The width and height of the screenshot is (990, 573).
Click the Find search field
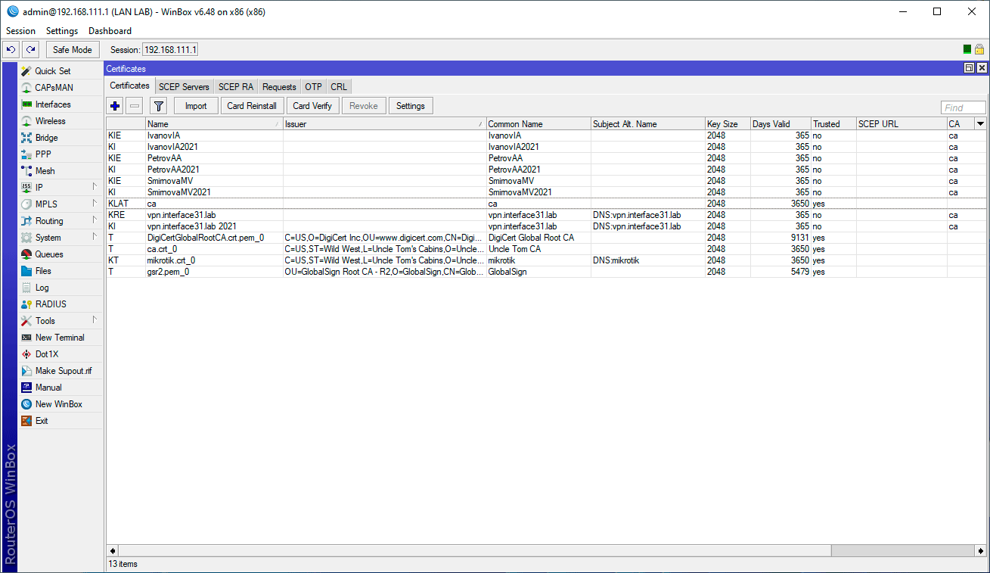(x=963, y=107)
